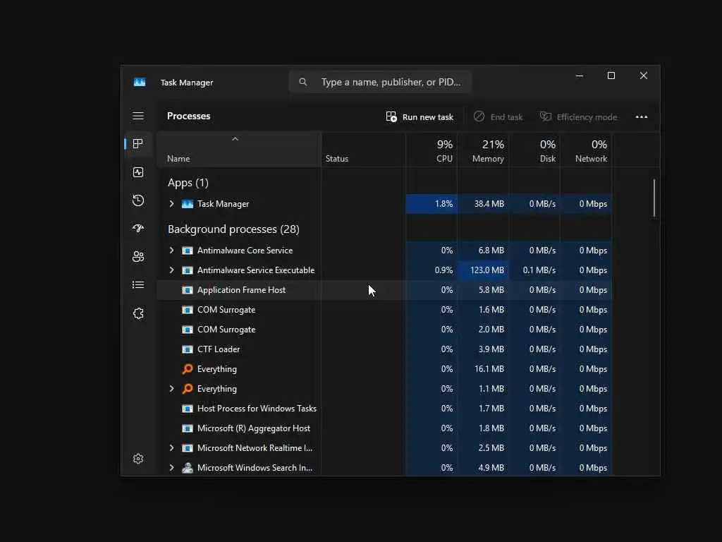Open the Services page puzzle icon
The width and height of the screenshot is (722, 542).
pyautogui.click(x=138, y=313)
